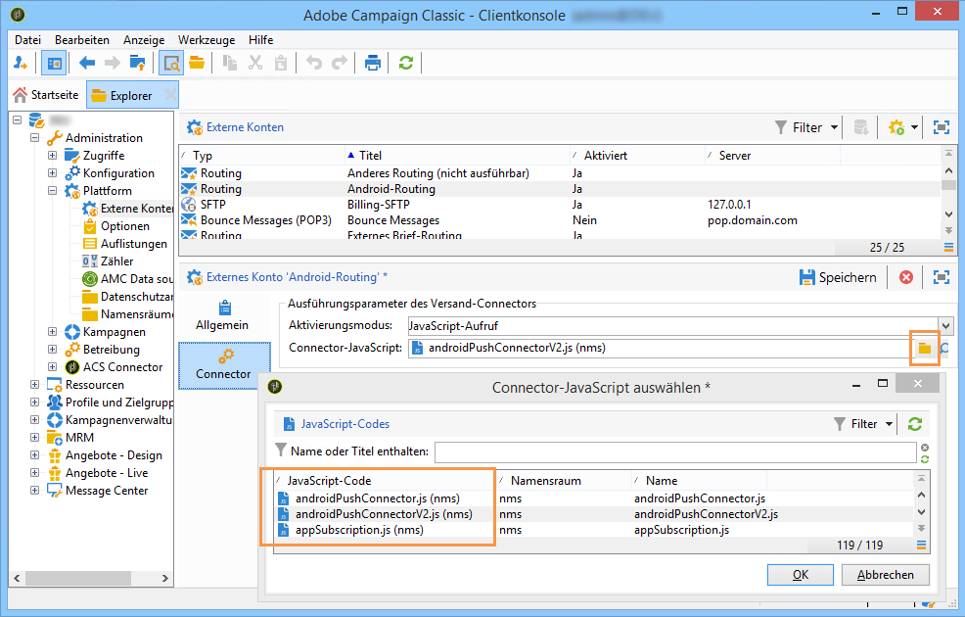The height and width of the screenshot is (617, 965).
Task: Click the open folder toolbar icon
Action: click(197, 63)
